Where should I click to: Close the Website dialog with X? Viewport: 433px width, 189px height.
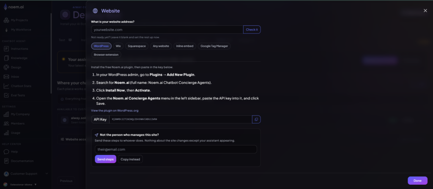tap(425, 11)
